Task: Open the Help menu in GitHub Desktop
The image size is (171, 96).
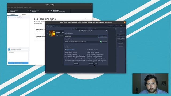Action: (x=30, y=7)
